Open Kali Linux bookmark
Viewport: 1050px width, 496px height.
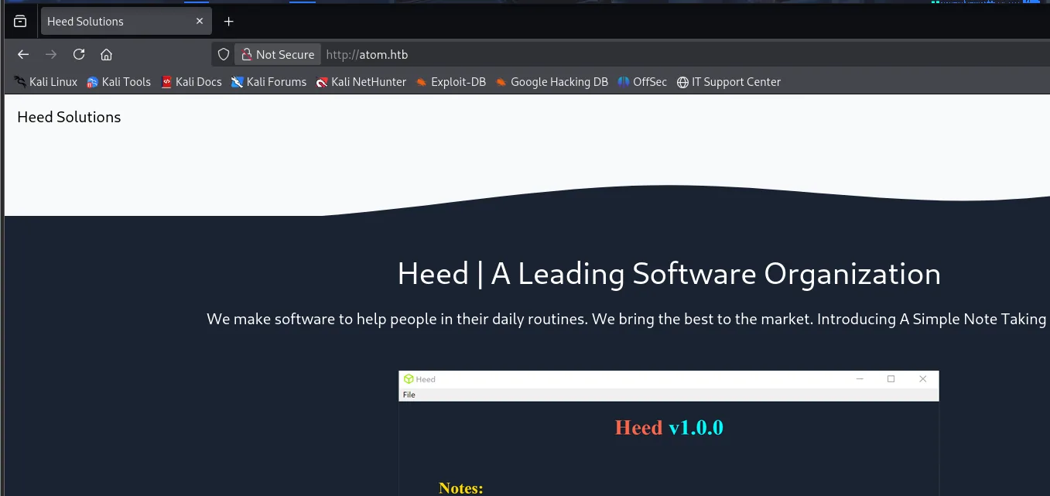(x=46, y=82)
